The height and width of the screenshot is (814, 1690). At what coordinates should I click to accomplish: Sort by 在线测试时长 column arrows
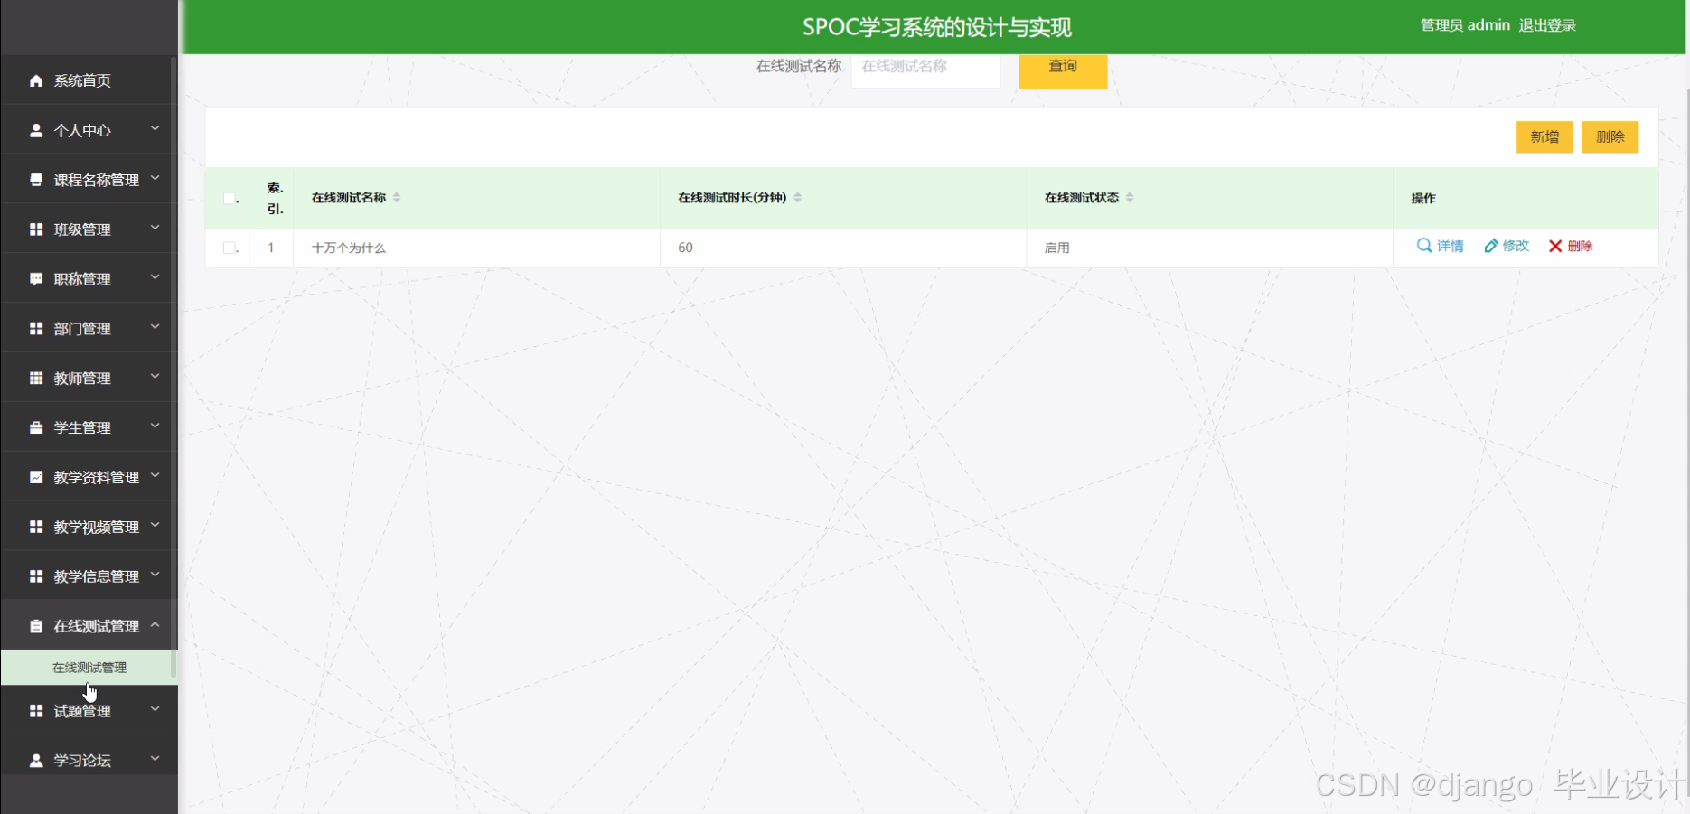point(799,197)
